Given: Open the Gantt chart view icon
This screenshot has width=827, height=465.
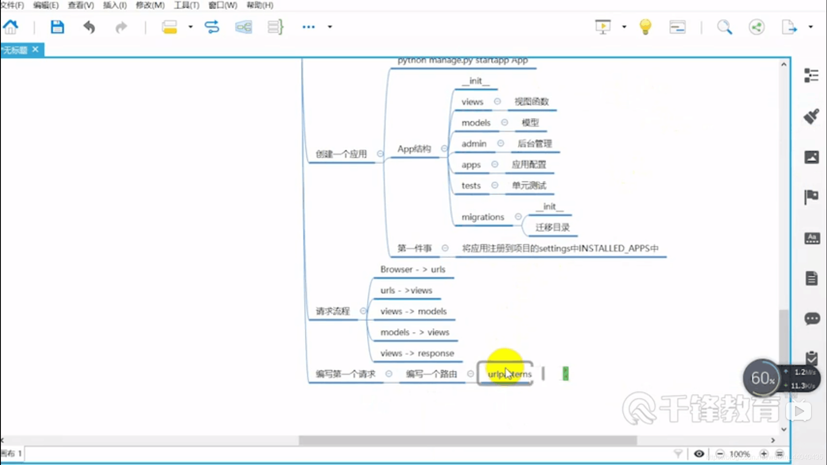Looking at the screenshot, I should (x=678, y=27).
